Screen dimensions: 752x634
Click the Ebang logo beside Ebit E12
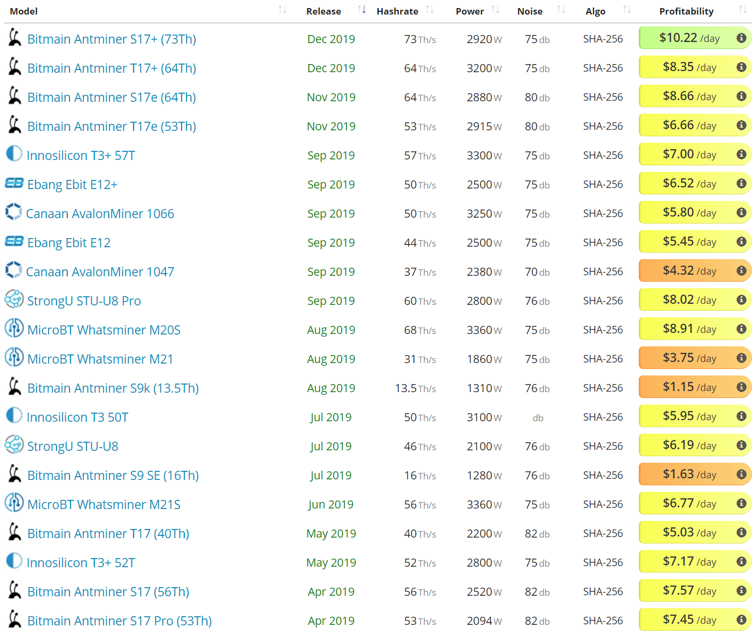point(14,241)
